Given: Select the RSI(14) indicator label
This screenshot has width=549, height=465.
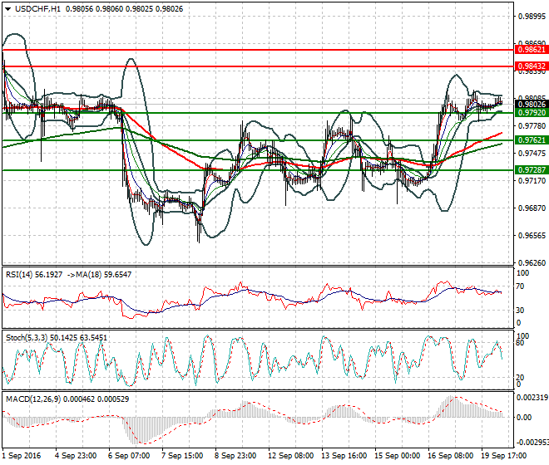Looking at the screenshot, I should tap(18, 275).
